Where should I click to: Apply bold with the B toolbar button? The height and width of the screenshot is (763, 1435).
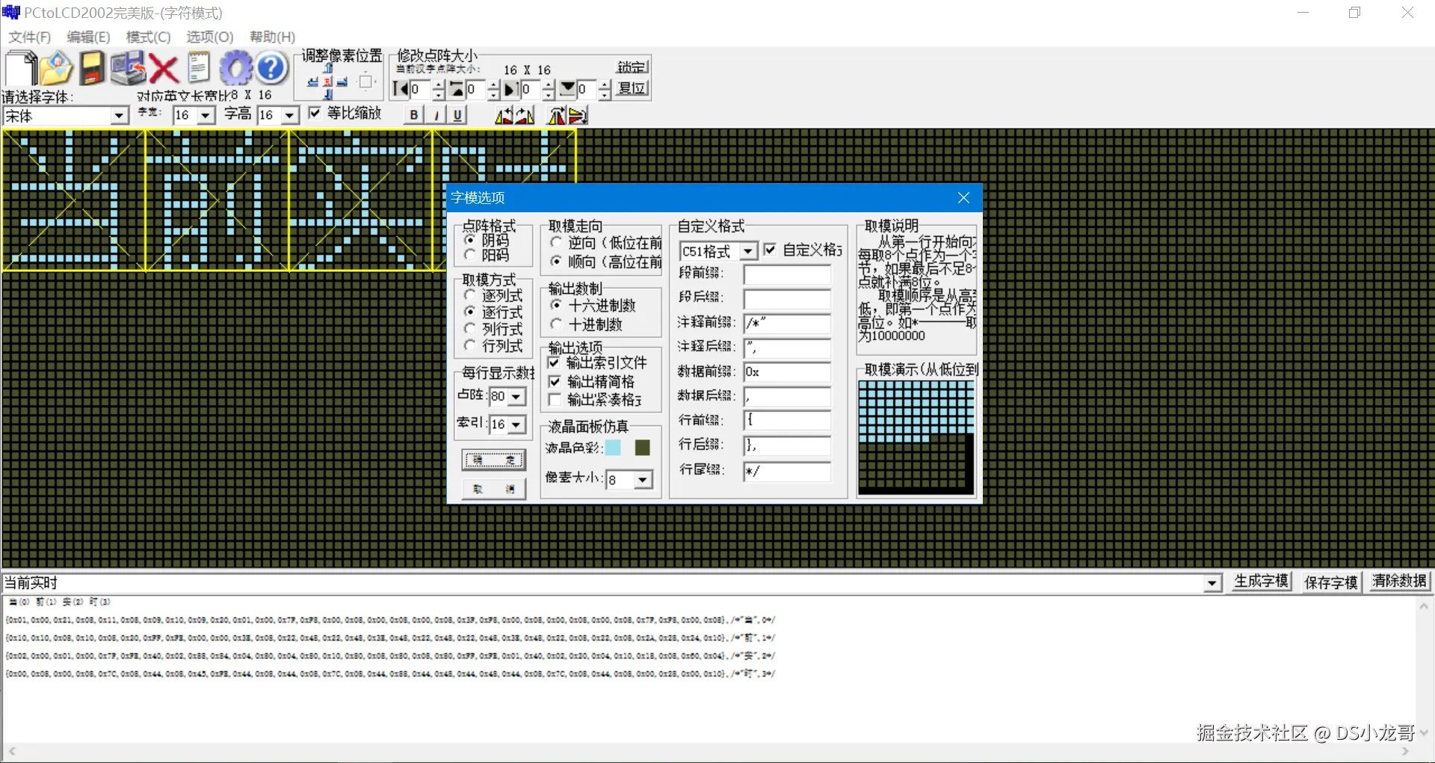coord(413,114)
